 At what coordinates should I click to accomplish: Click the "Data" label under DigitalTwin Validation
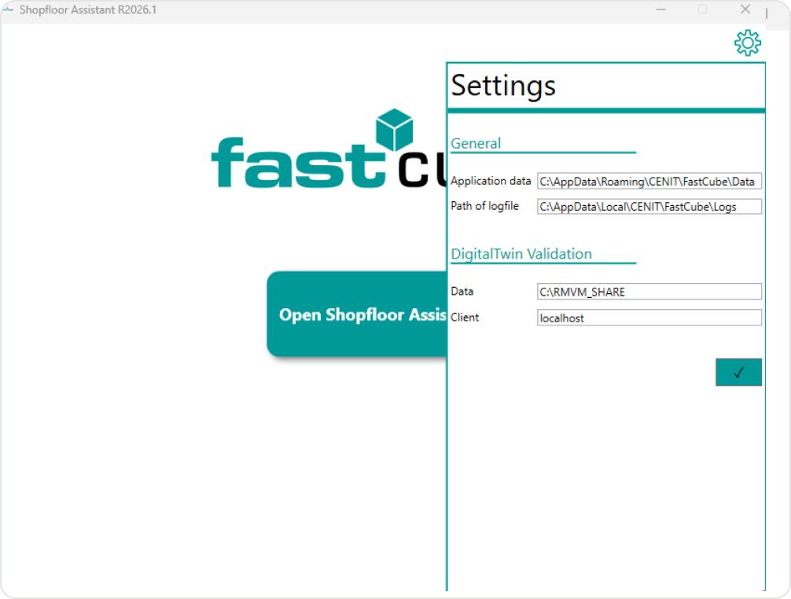[x=462, y=291]
